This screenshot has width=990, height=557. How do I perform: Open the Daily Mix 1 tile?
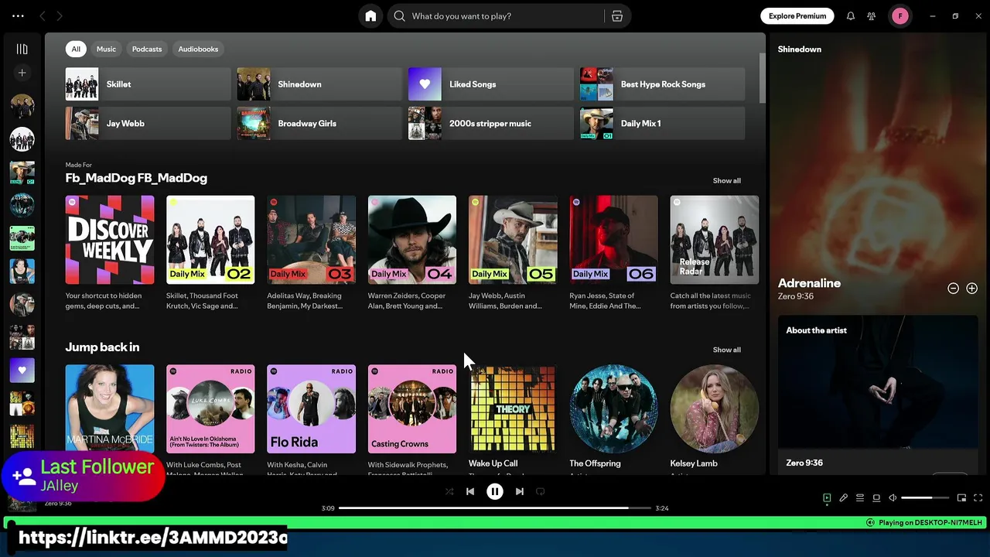(663, 124)
